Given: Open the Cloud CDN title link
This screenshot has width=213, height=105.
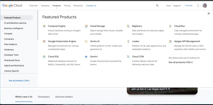Looking at the screenshot, I should (x=138, y=57).
